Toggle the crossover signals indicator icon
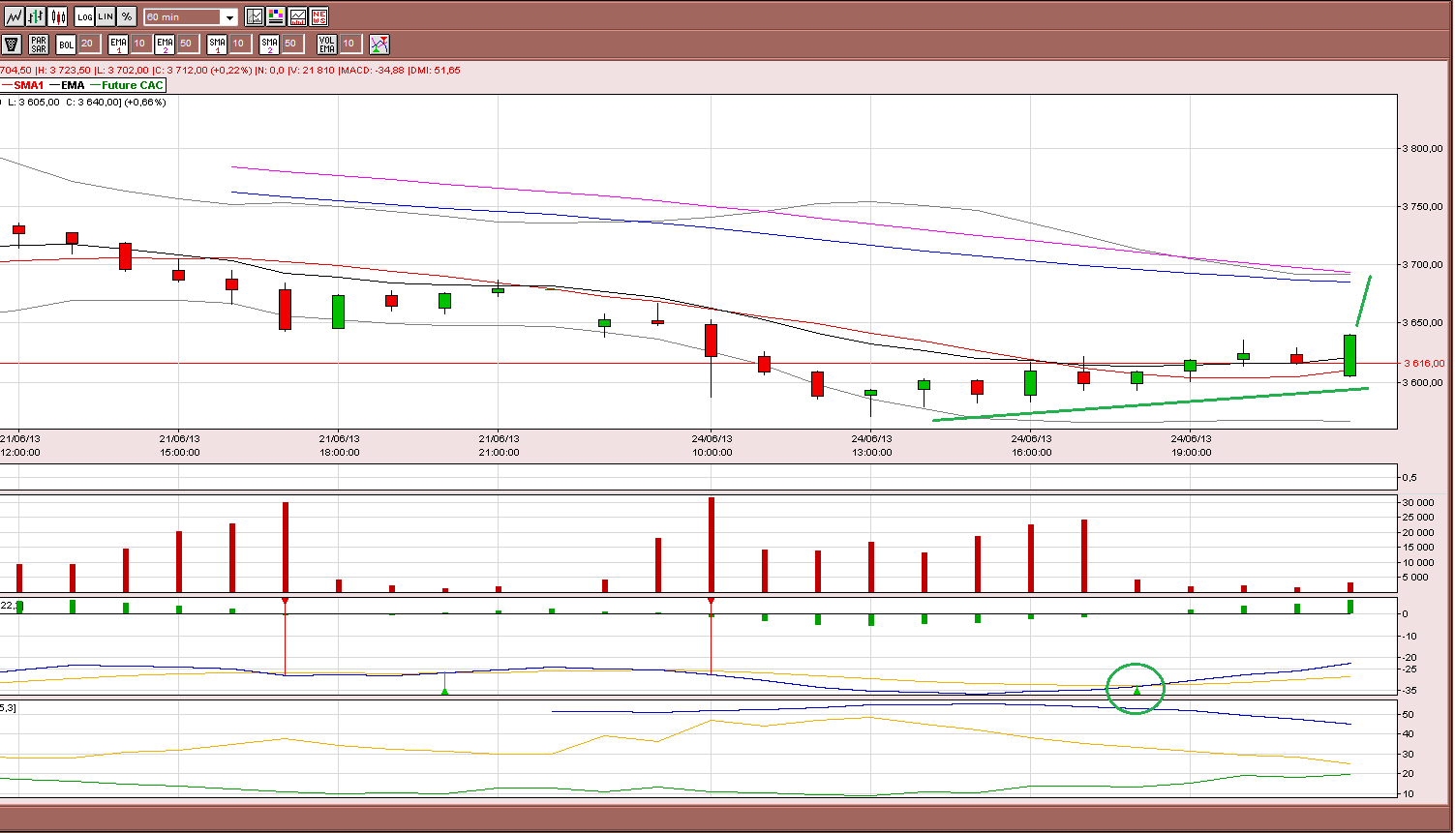The width and height of the screenshot is (1455, 833). [x=379, y=45]
